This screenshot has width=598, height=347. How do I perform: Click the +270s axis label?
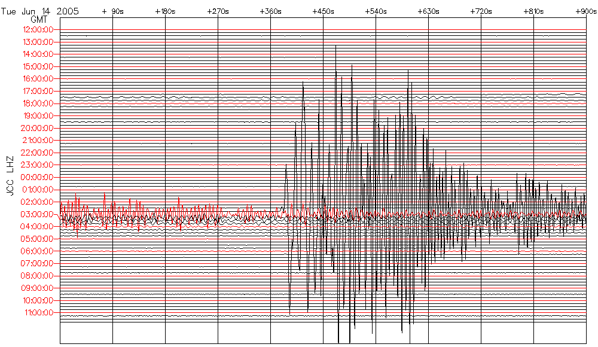tap(218, 11)
